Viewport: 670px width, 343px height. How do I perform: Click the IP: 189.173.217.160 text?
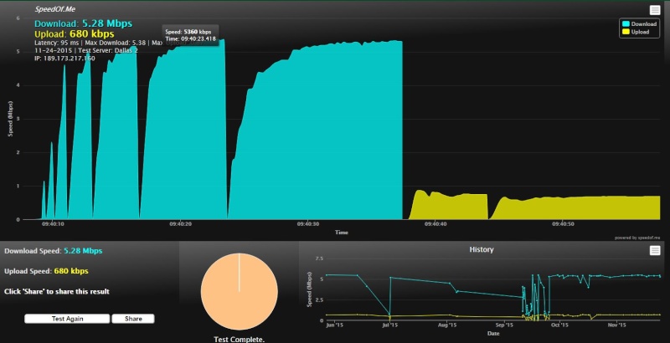(64, 58)
